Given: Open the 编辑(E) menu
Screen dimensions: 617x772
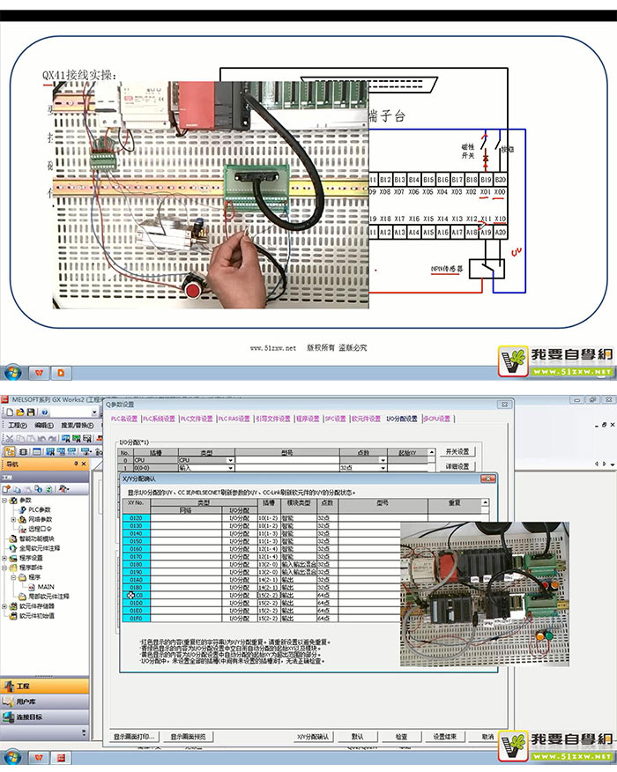Looking at the screenshot, I should click(x=44, y=425).
